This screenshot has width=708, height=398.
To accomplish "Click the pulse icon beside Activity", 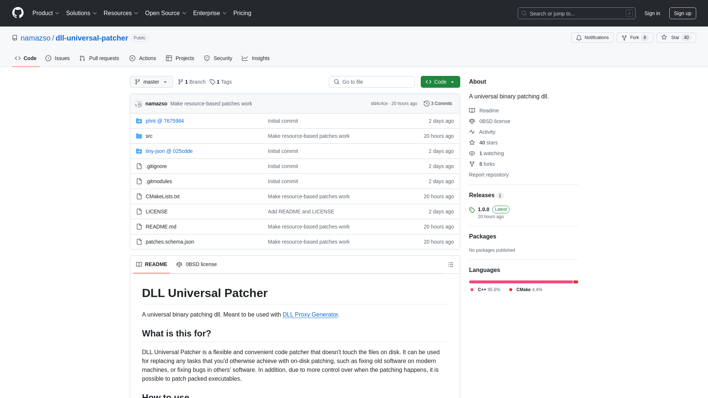I will pyautogui.click(x=472, y=132).
